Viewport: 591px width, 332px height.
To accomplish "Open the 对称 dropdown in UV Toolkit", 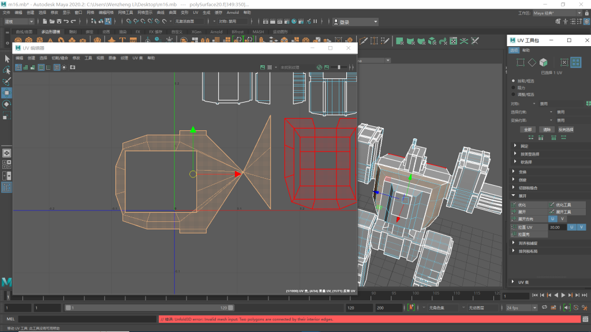I will pos(534,104).
